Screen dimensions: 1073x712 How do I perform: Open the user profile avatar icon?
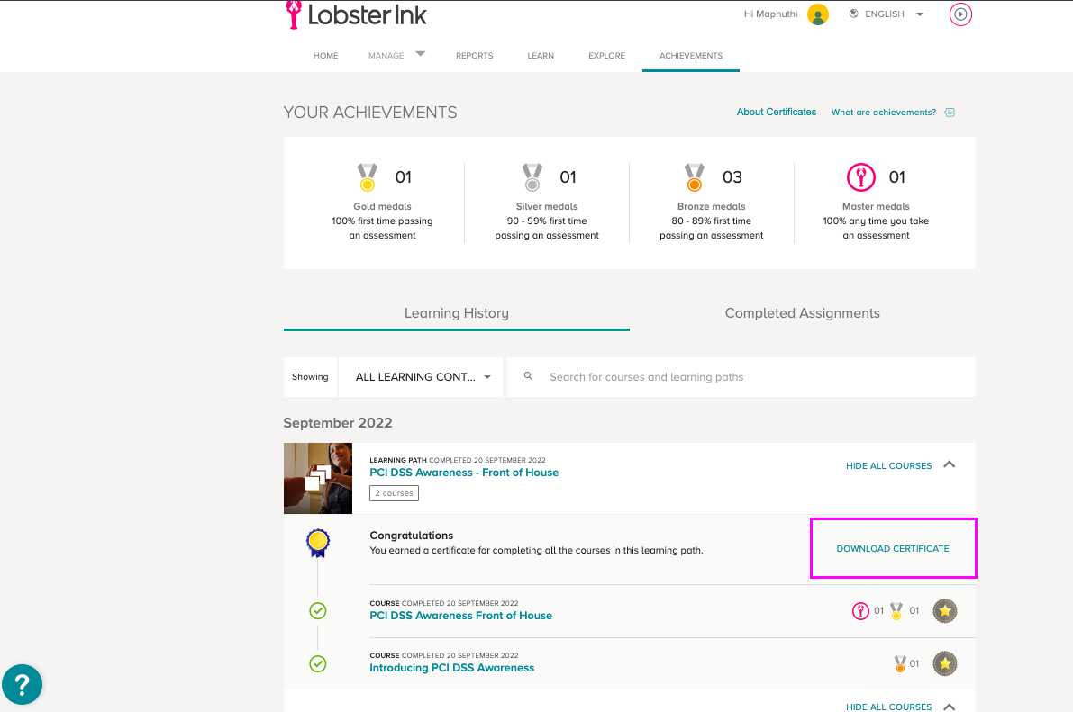coord(818,14)
